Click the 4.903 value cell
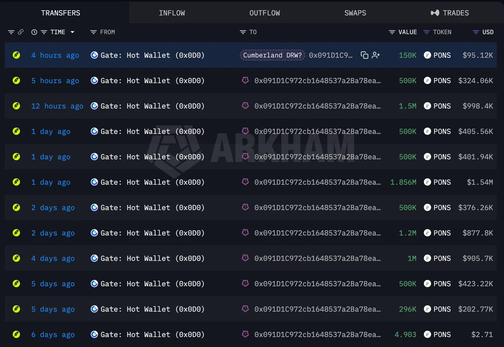504x347 pixels. (x=405, y=334)
